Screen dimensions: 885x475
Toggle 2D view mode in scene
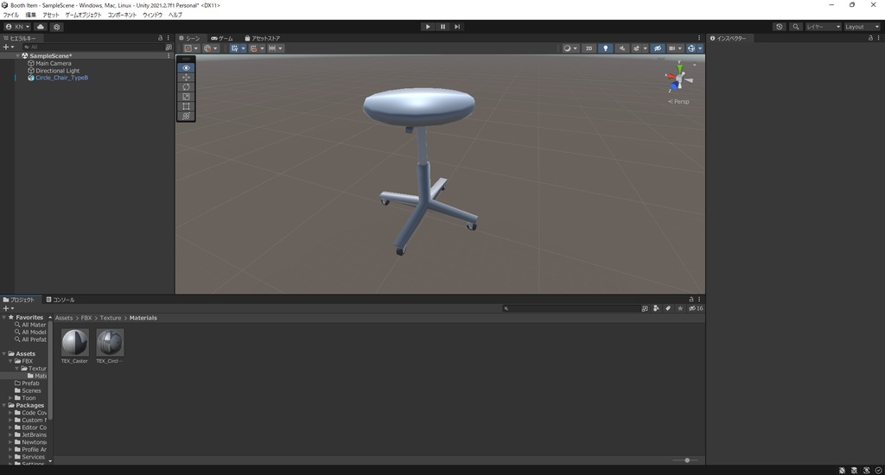(x=589, y=48)
